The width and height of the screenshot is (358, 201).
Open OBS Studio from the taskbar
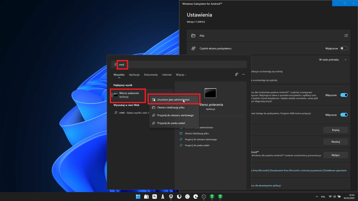coord(204,197)
